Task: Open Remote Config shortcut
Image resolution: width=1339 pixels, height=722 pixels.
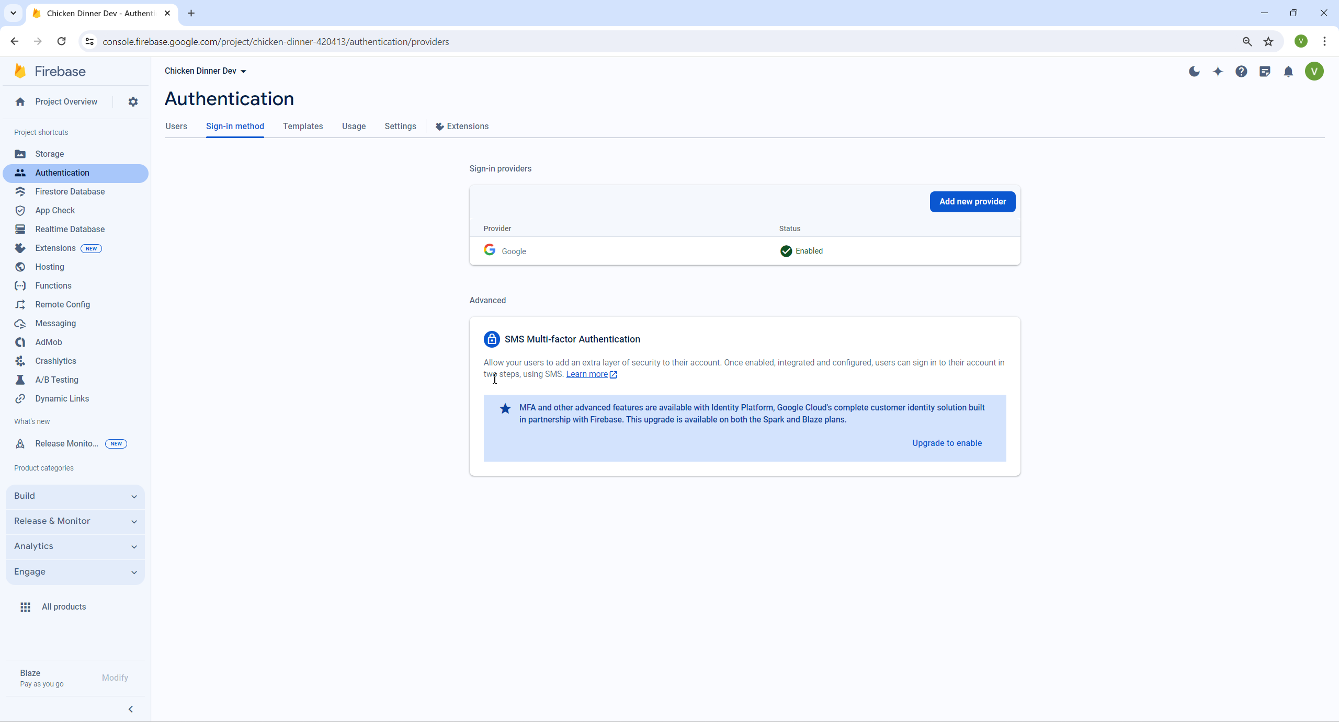Action: tap(62, 304)
